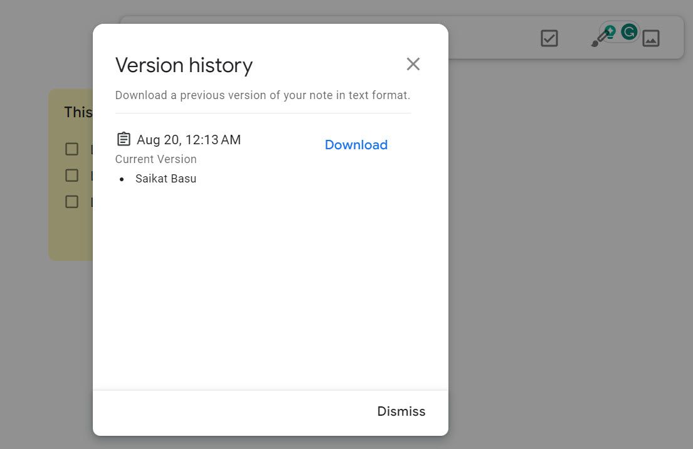Screen dimensions: 693x449
Task: Click the clipboard icon beside Aug 20
Action: (x=123, y=138)
